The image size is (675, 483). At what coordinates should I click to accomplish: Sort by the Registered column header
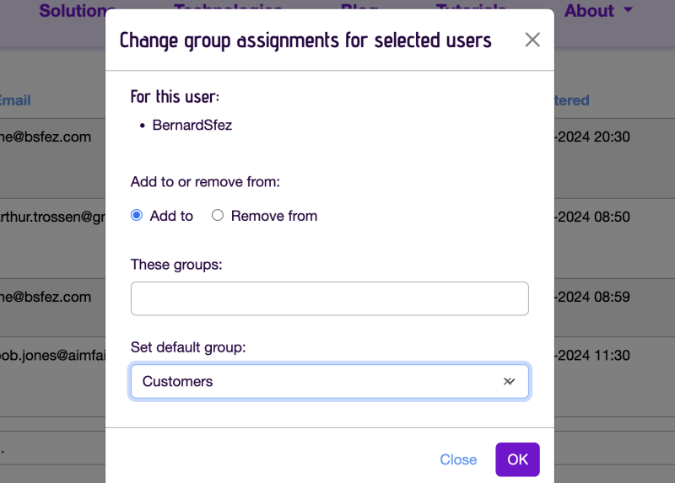click(571, 100)
